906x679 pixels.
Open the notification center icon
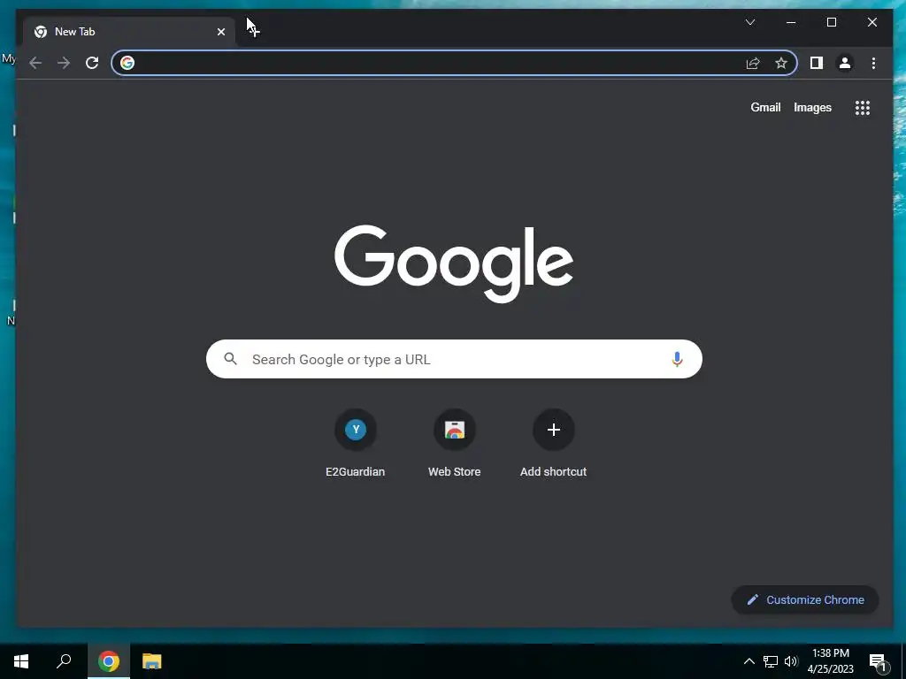pyautogui.click(x=879, y=662)
